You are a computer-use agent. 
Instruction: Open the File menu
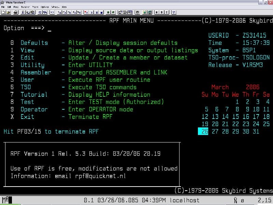coord(3,7)
